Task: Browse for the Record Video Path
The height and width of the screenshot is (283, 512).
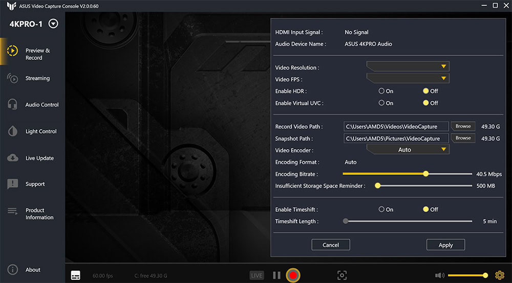Action: click(x=463, y=126)
